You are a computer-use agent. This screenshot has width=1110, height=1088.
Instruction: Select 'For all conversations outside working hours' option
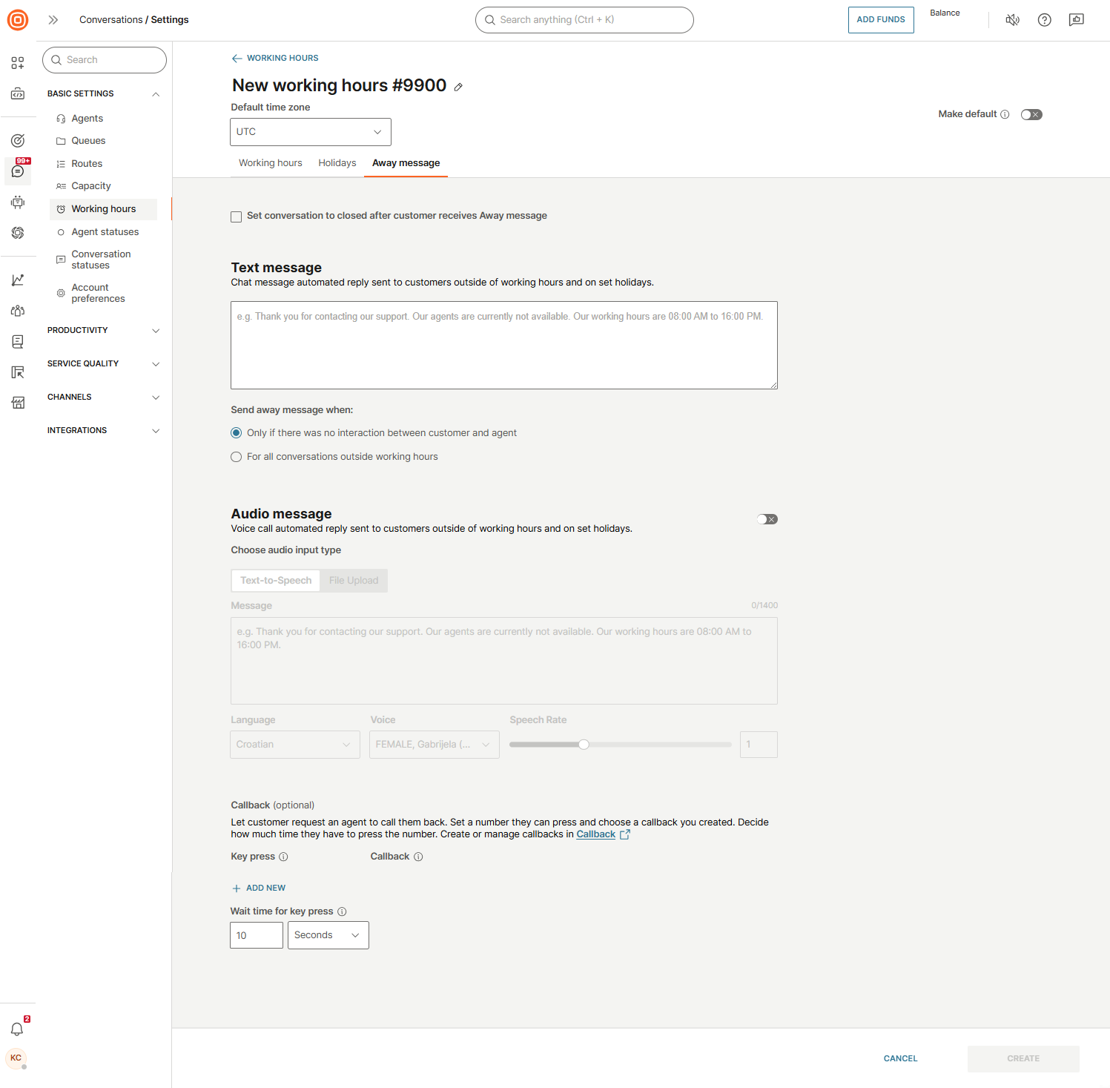click(237, 457)
